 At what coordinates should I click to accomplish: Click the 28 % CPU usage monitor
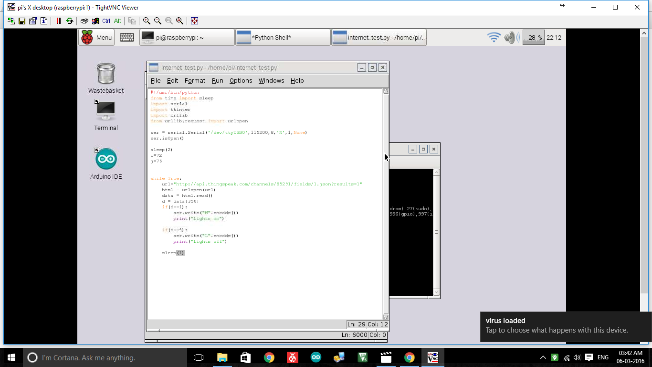tap(534, 37)
